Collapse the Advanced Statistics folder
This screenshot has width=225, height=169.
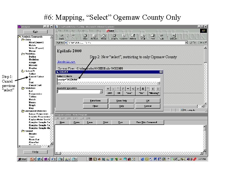click(23, 111)
